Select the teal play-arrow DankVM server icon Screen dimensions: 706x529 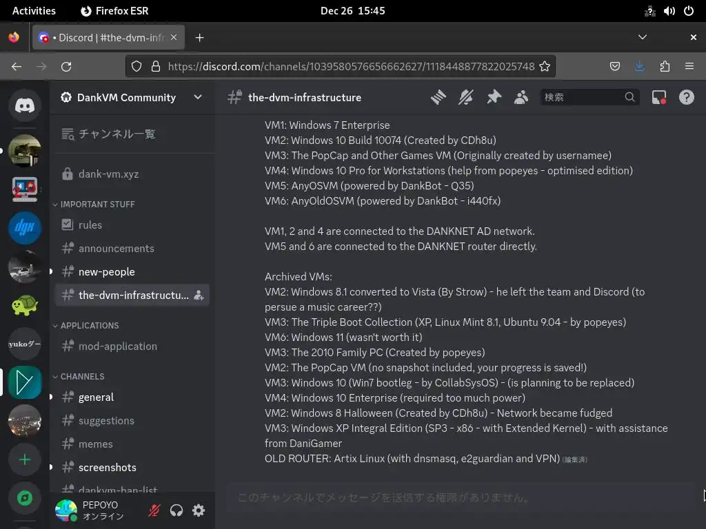point(25,383)
